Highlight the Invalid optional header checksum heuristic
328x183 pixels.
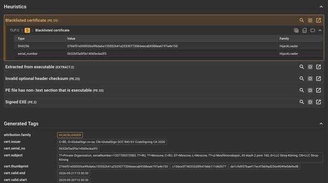coord(310,78)
